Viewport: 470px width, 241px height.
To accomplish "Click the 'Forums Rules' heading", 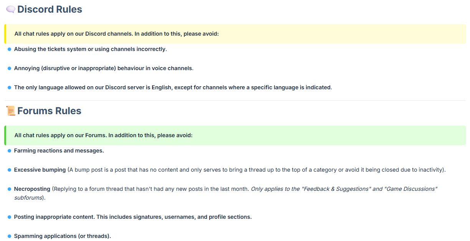I will [x=49, y=111].
